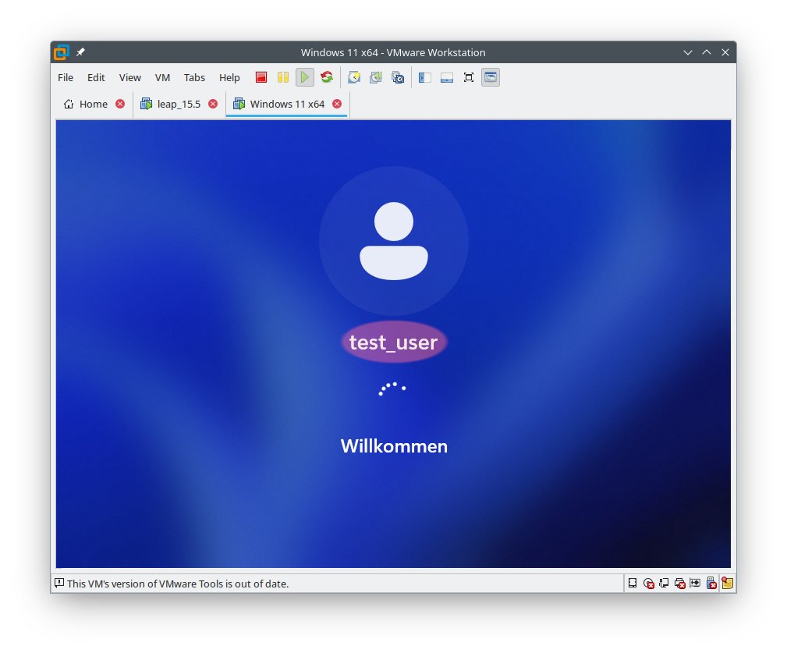The image size is (787, 653).
Task: Take a snapshot of the virtual machine
Action: (x=354, y=77)
